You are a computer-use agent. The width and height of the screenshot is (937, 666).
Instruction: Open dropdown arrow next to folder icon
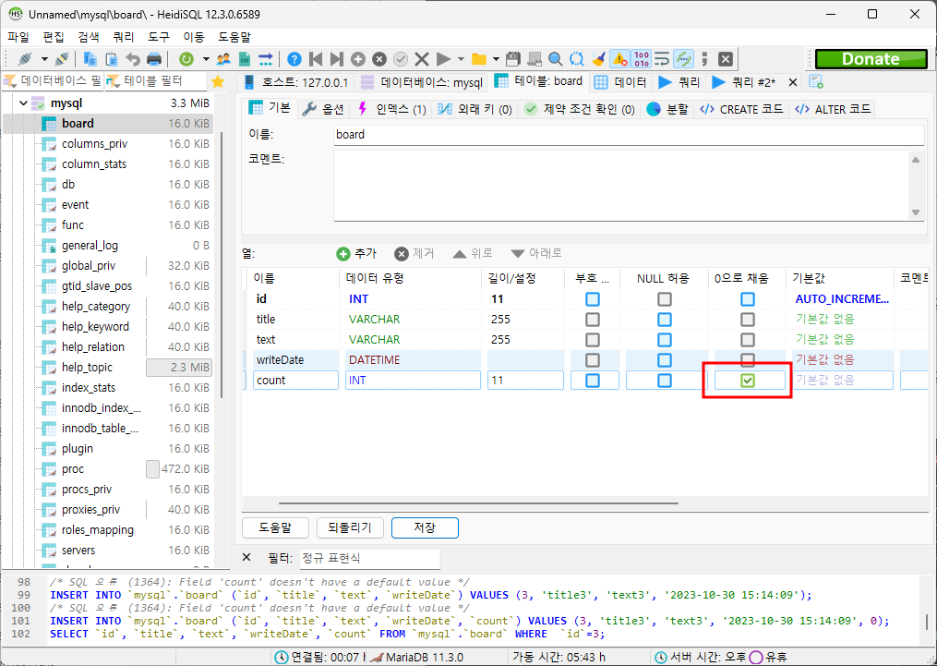(496, 59)
